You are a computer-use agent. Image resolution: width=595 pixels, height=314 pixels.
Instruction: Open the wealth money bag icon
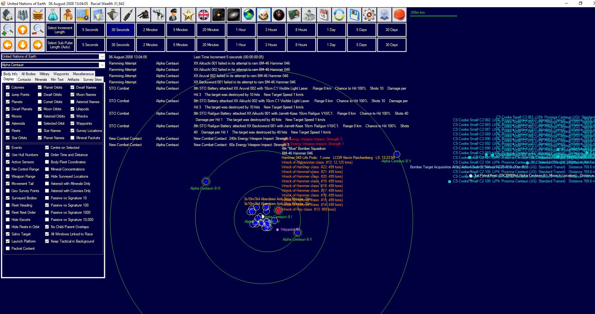click(68, 15)
